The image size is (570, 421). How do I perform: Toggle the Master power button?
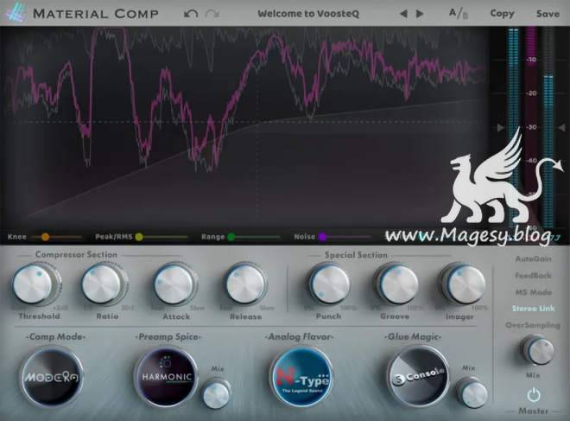533,395
